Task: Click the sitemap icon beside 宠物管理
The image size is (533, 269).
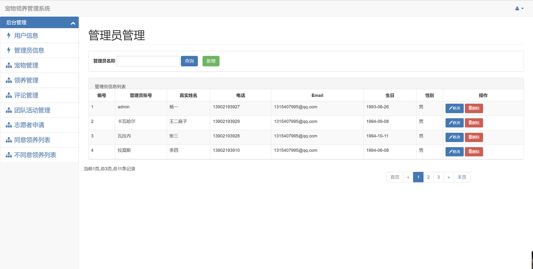Action: point(9,65)
